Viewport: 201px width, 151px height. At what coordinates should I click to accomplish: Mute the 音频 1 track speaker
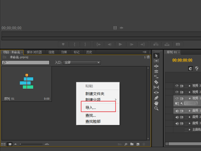[x=177, y=111]
